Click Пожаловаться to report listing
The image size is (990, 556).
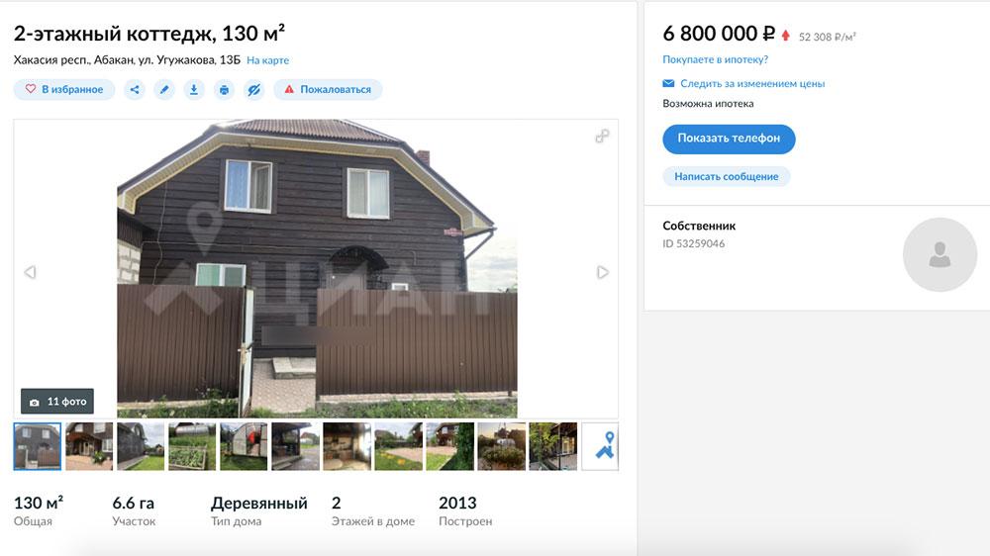coord(328,90)
